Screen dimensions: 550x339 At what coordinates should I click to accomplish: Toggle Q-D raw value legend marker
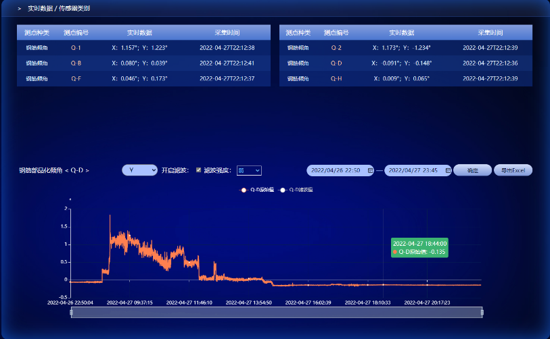point(243,190)
